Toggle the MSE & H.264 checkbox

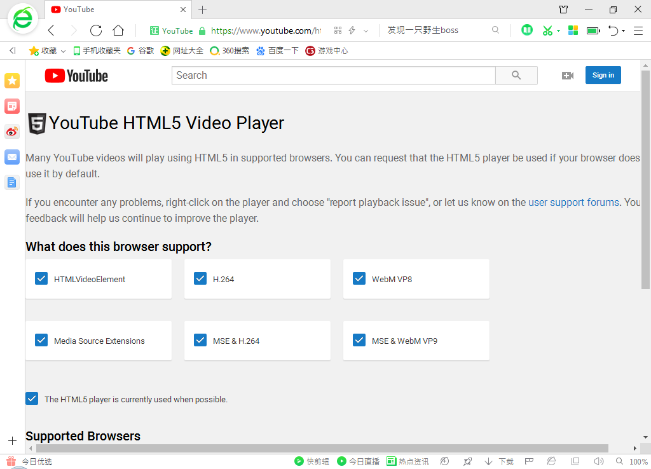(200, 340)
